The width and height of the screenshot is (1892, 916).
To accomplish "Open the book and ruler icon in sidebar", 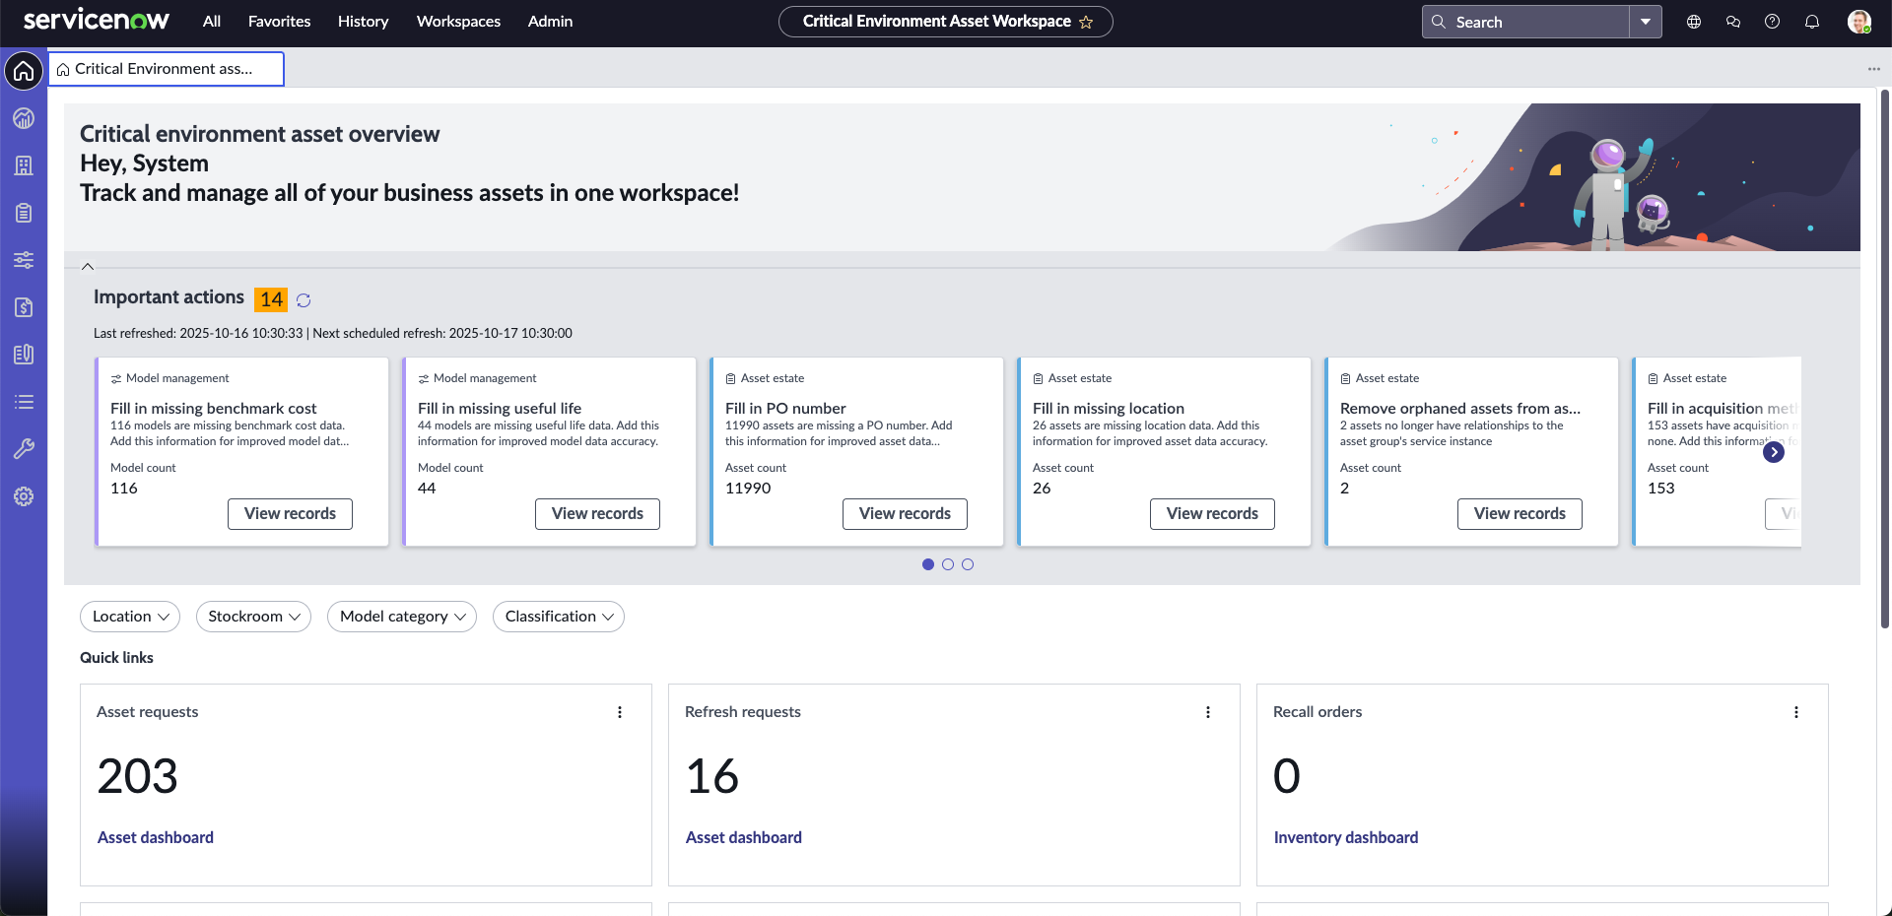I will [x=24, y=355].
